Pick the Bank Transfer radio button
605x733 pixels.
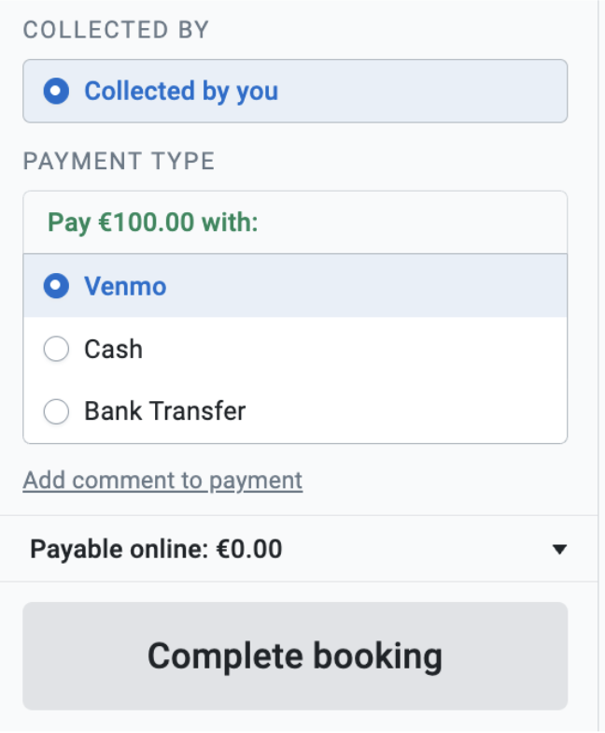pos(57,411)
